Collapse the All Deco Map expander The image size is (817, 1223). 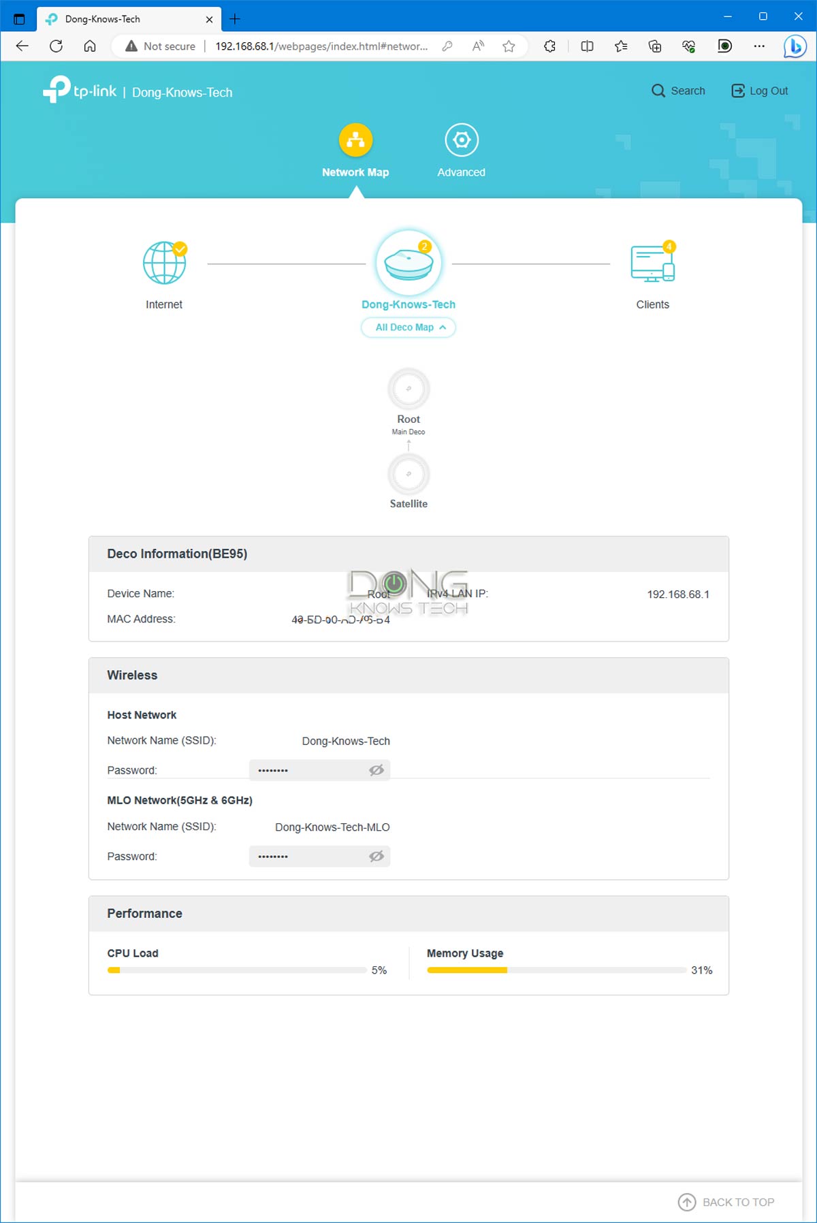pyautogui.click(x=408, y=328)
